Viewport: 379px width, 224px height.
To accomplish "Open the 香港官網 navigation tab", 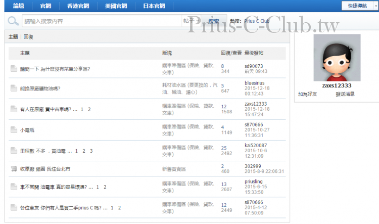I will [x=78, y=6].
